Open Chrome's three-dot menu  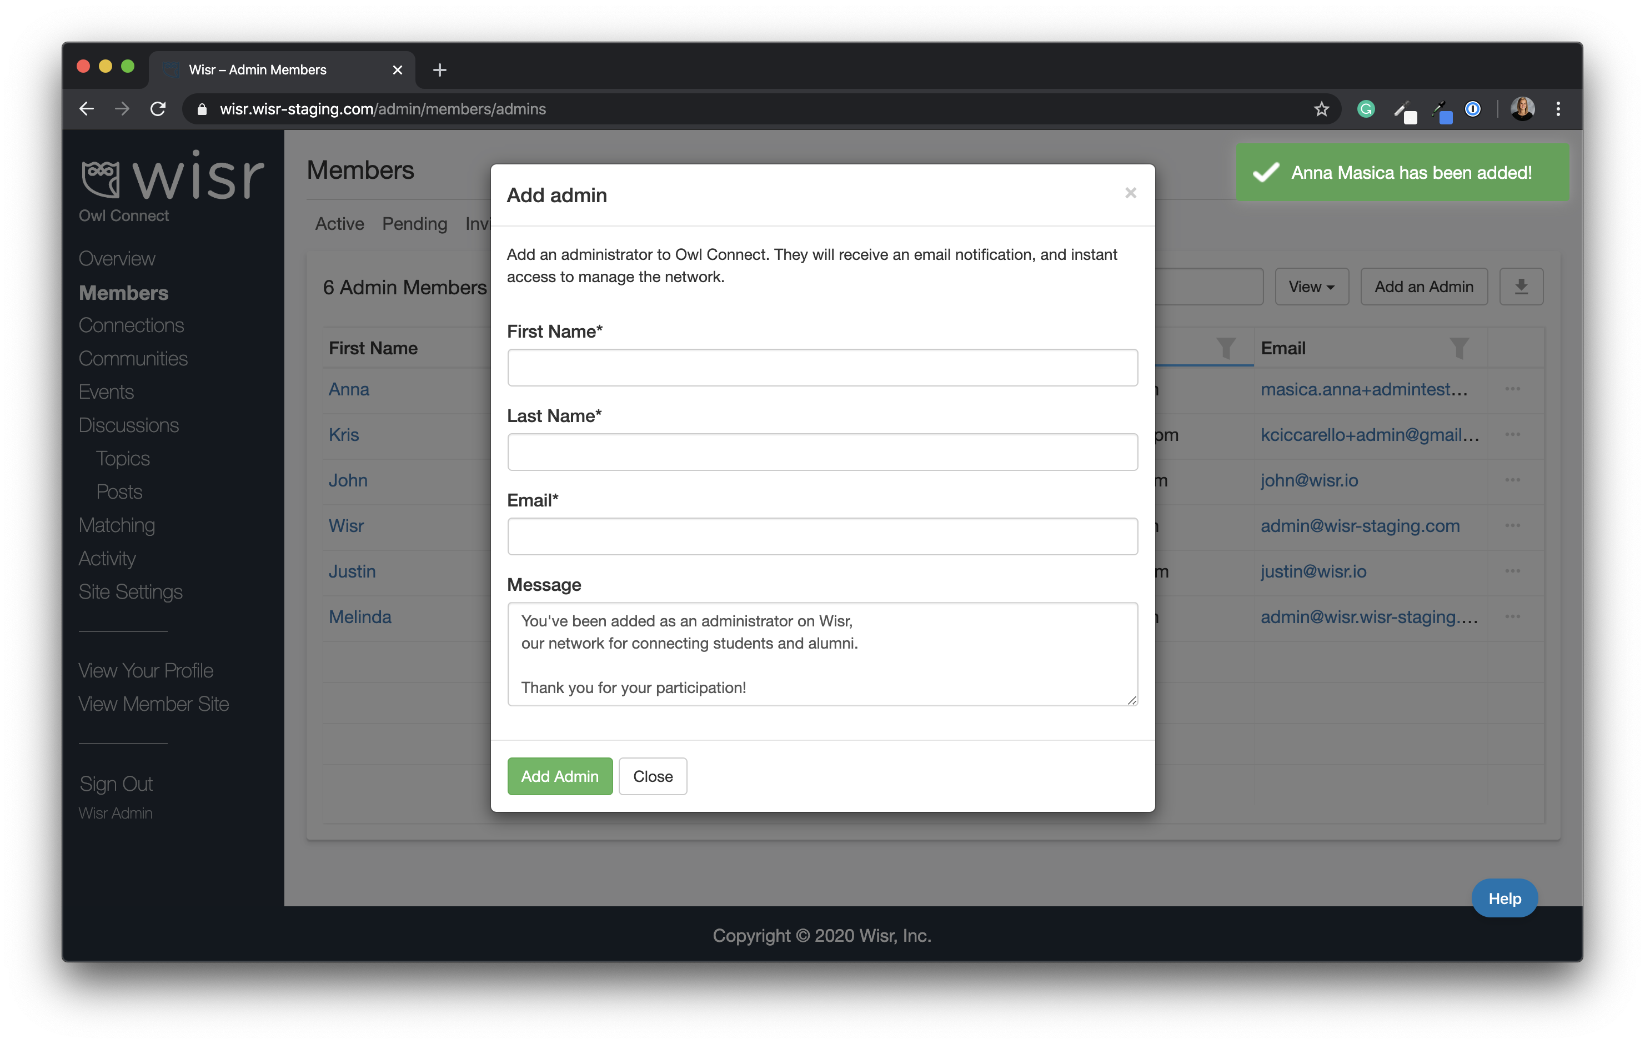pos(1558,109)
